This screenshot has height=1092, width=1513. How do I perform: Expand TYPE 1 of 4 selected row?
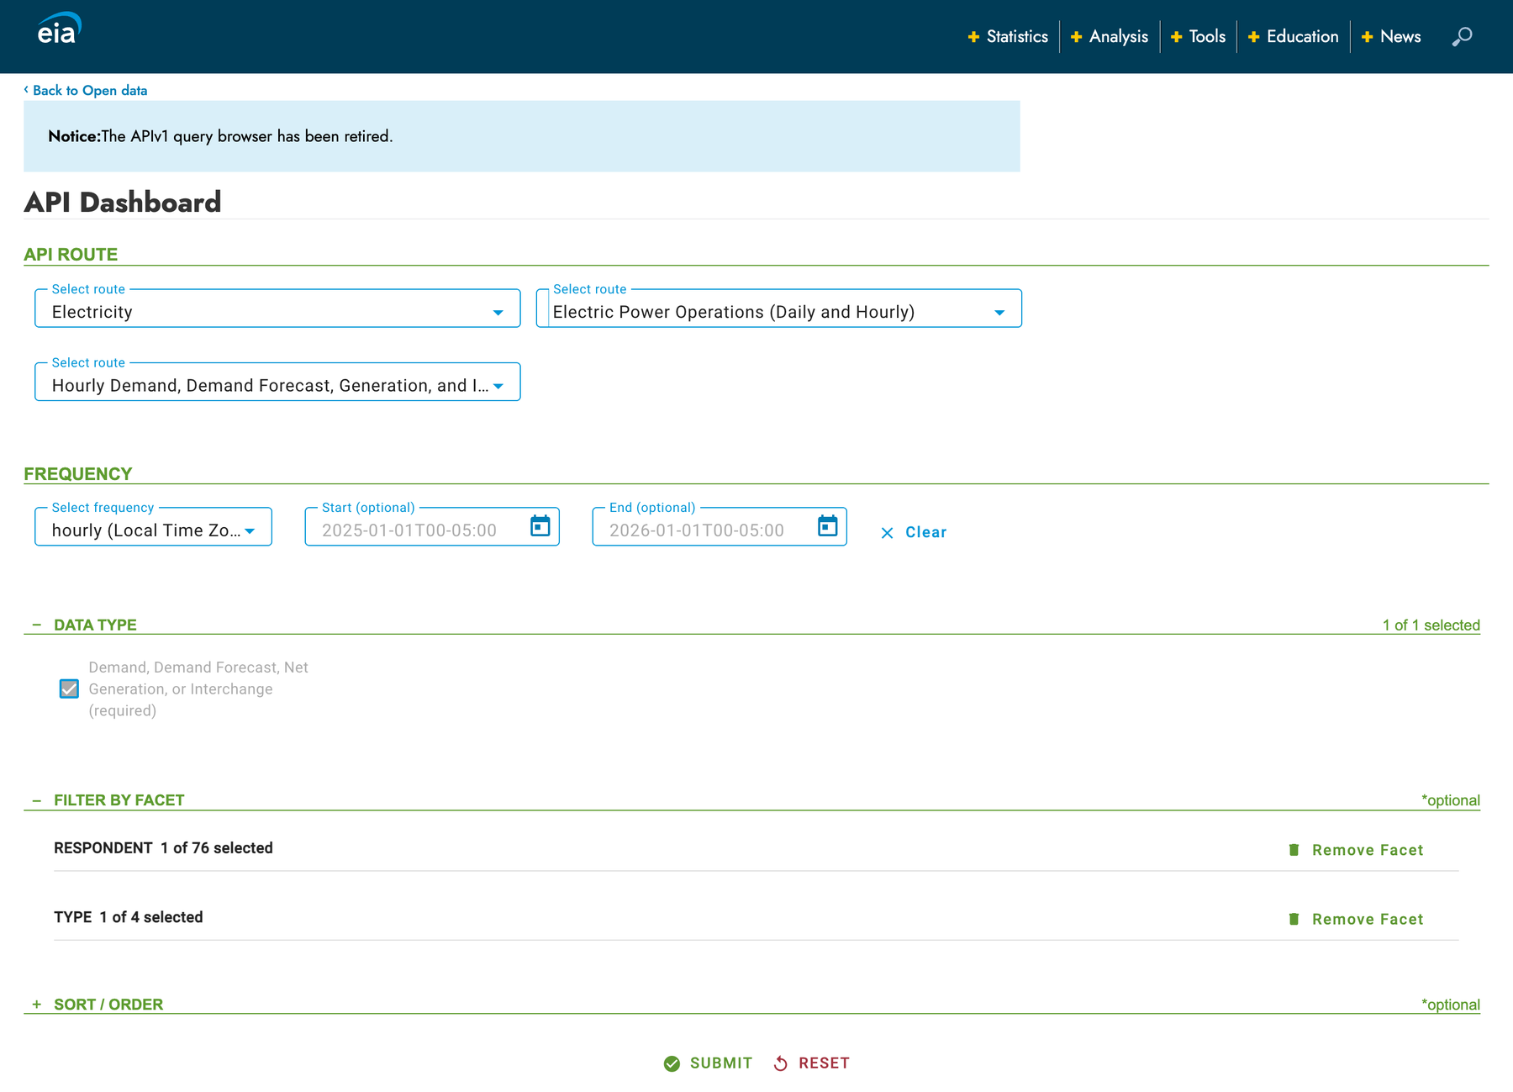click(x=129, y=917)
